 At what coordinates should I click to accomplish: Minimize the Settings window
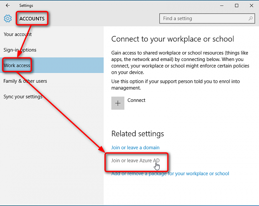(x=222, y=6)
